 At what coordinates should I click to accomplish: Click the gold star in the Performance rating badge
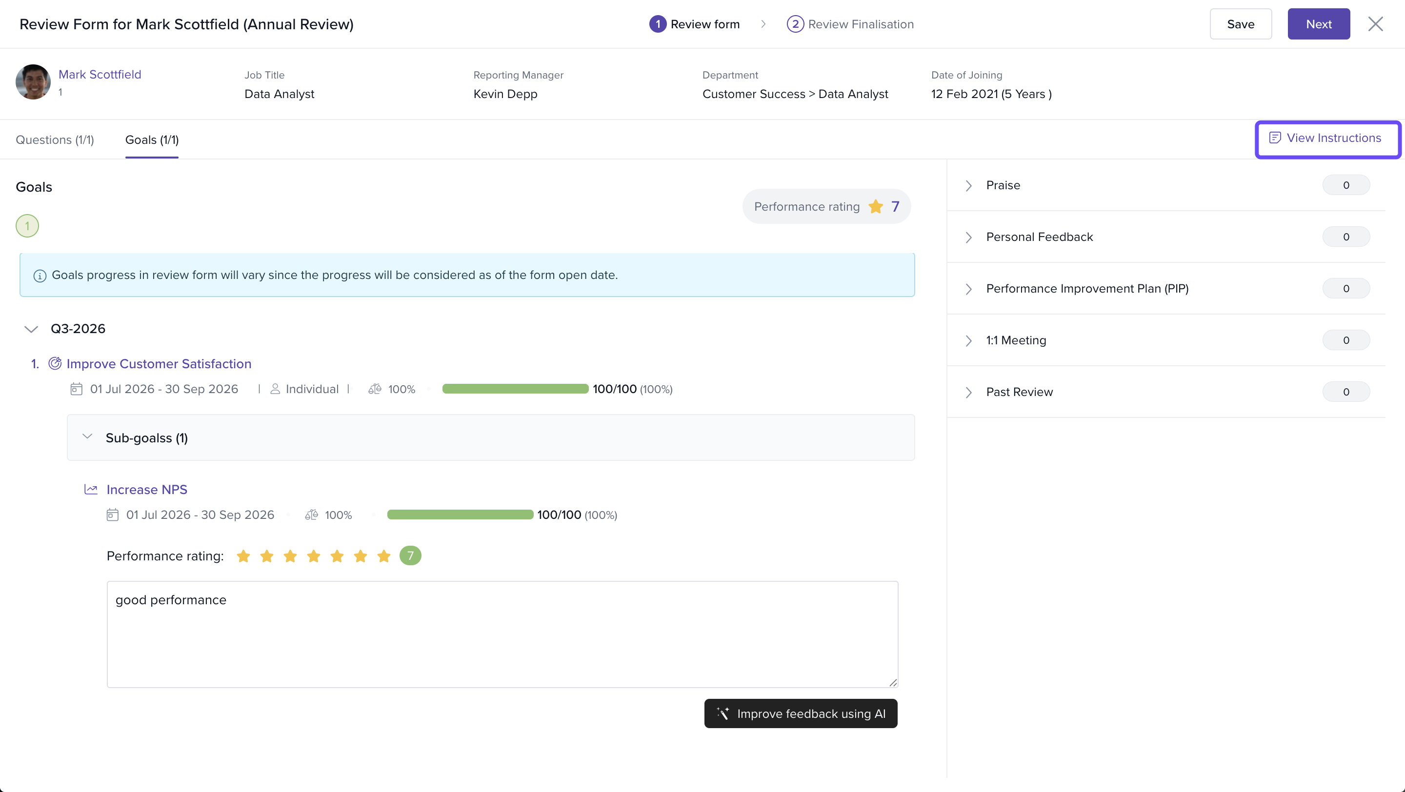876,207
